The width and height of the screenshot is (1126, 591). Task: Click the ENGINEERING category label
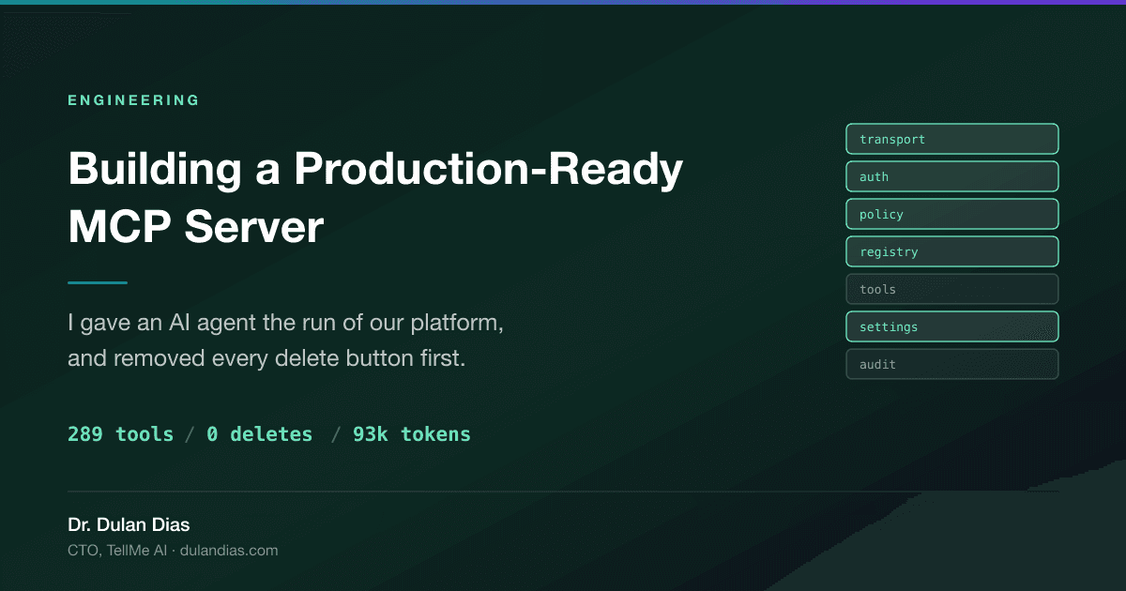134,100
